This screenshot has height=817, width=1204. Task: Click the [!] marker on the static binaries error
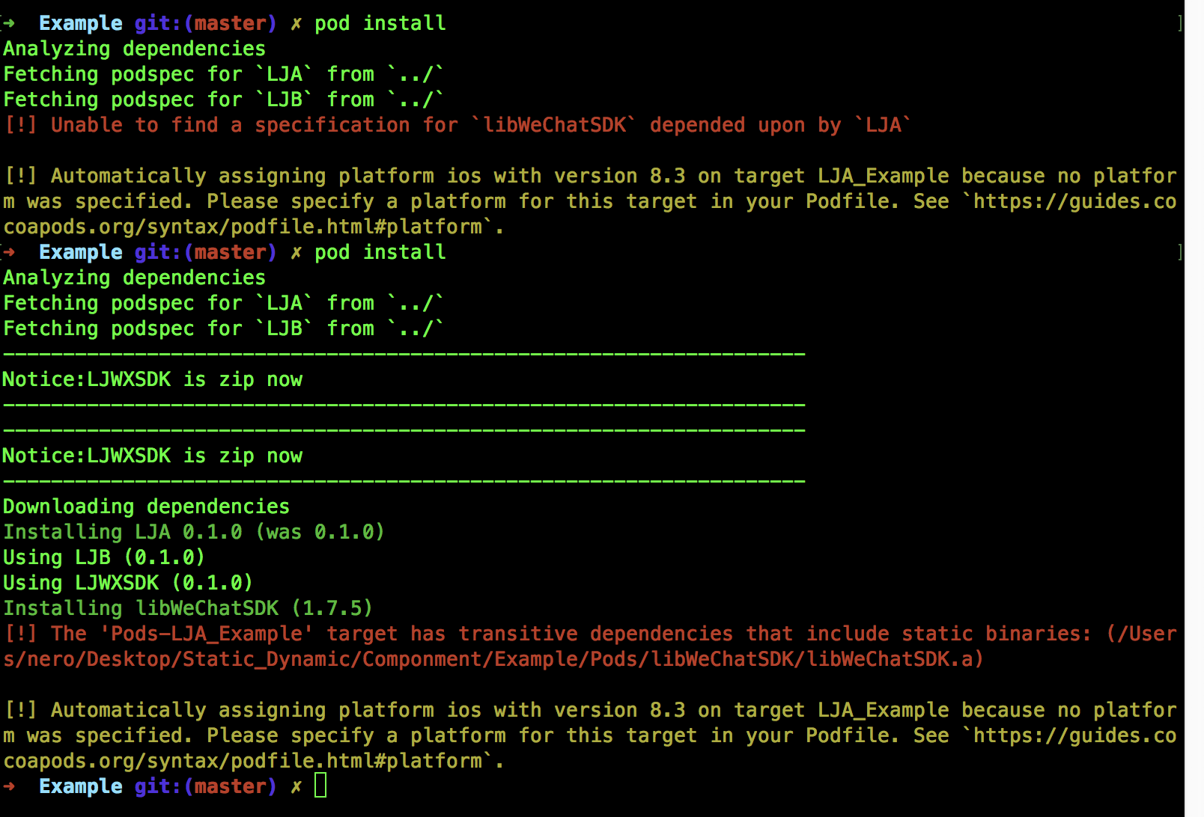point(20,634)
